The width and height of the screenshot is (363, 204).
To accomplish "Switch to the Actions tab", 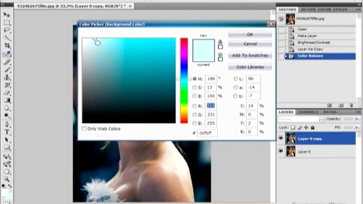I will 308,10.
